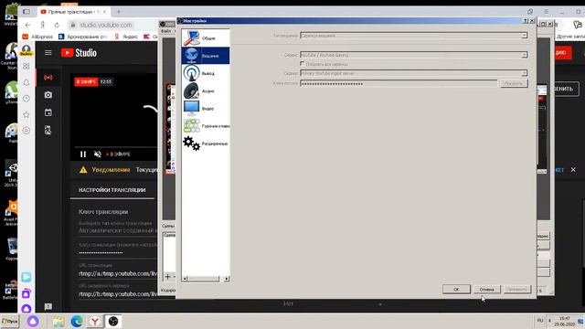Open the Видео settings category
The width and height of the screenshot is (585, 329).
click(205, 108)
